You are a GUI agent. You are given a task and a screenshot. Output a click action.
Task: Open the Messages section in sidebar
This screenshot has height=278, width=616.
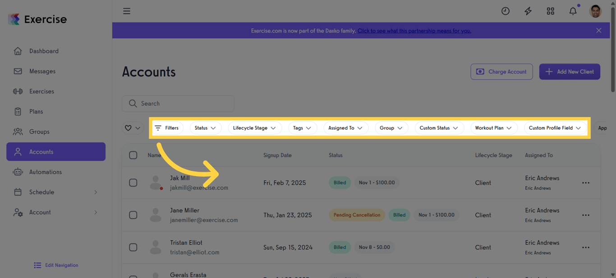point(42,71)
